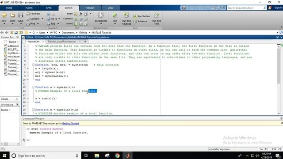
Task: Click the Insert function fx icon
Action: tap(81, 14)
